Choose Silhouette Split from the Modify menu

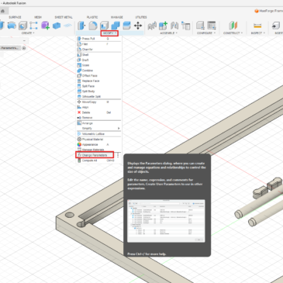coord(98,96)
